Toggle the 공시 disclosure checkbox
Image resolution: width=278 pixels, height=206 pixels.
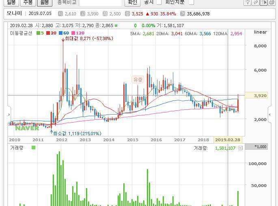[159, 2]
